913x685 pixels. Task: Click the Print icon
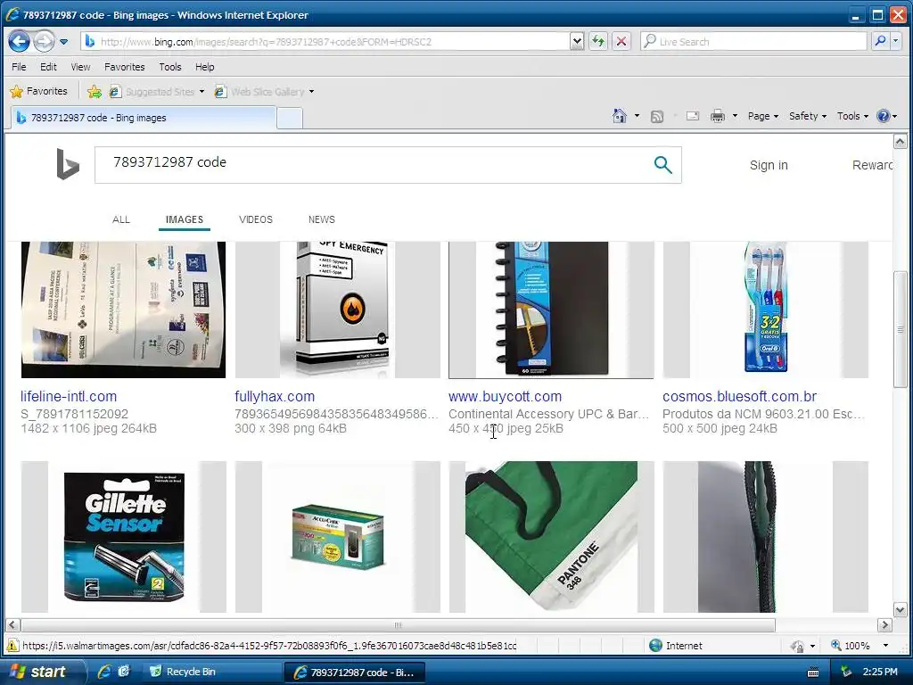point(718,116)
